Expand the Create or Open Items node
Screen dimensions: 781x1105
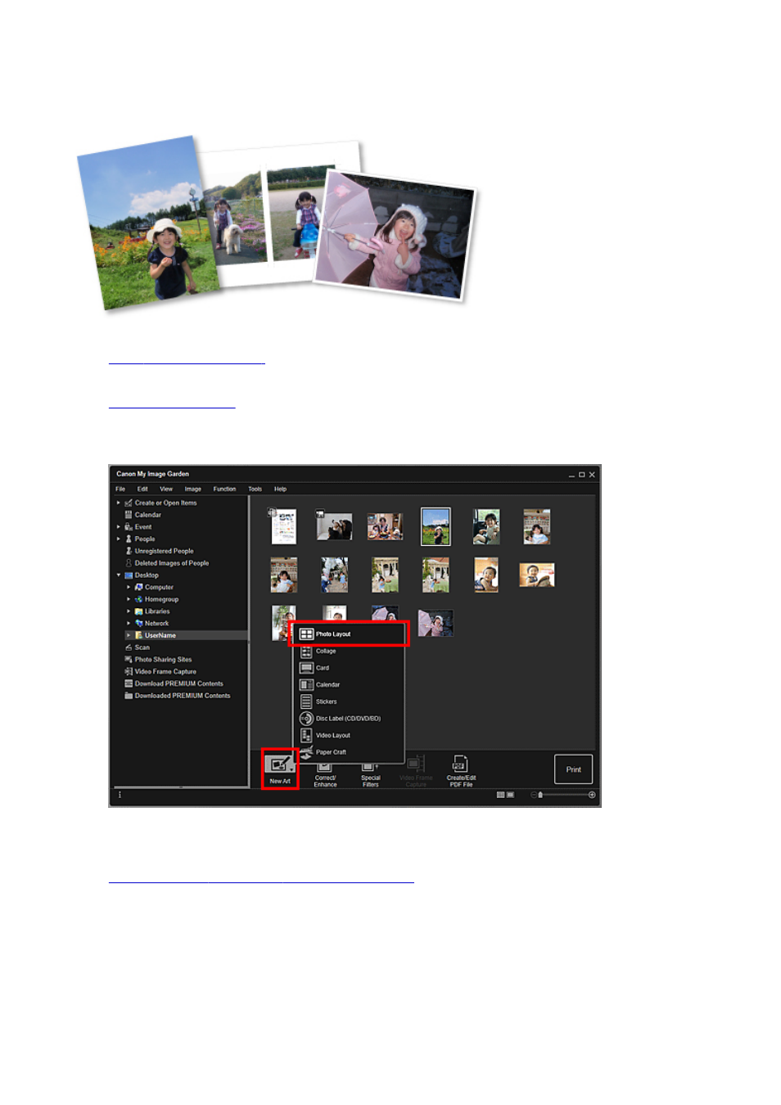point(119,503)
